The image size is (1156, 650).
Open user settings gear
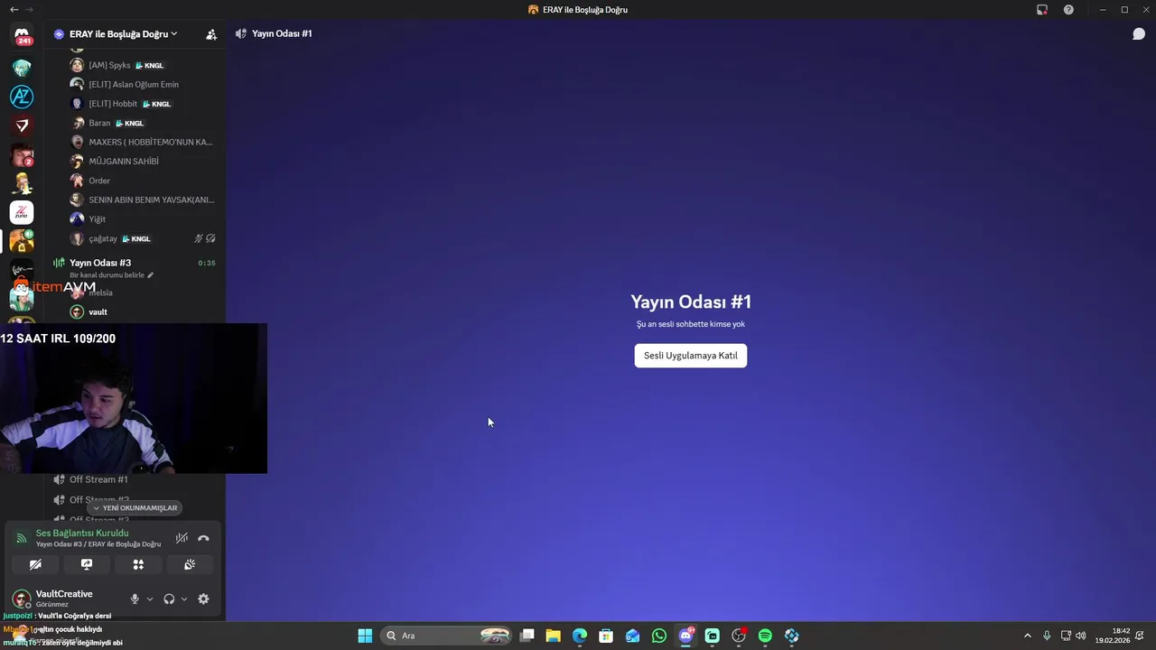point(203,599)
